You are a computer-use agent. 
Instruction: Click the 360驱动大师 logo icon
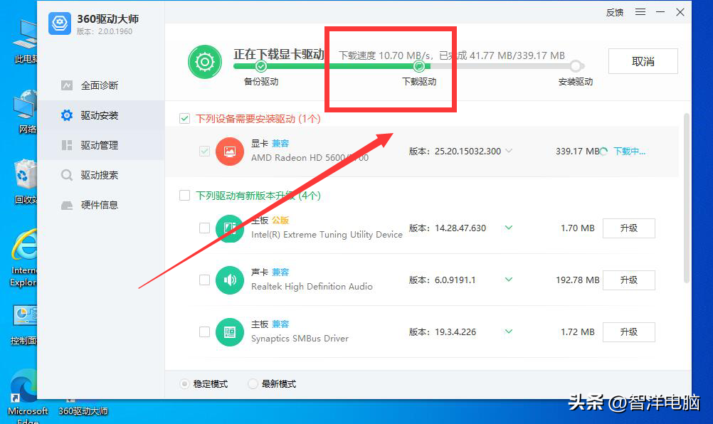pos(60,23)
